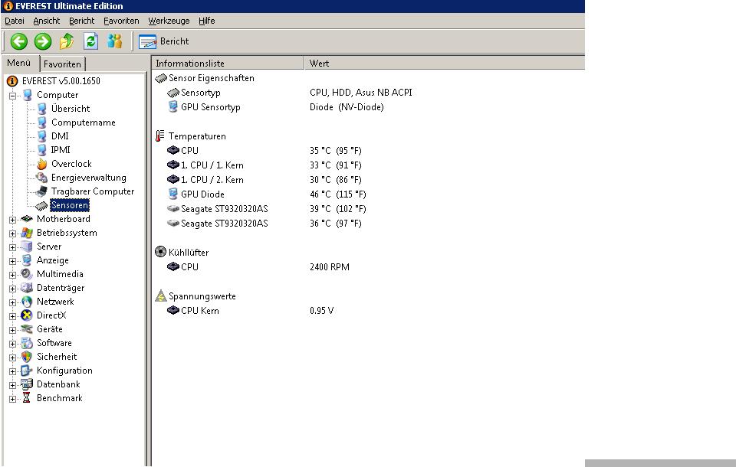Go back with the green left arrow
This screenshot has height=467, width=736.
[x=19, y=41]
